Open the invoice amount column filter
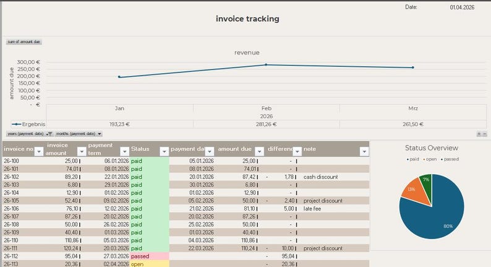The width and height of the screenshot is (491, 267). tap(82, 152)
